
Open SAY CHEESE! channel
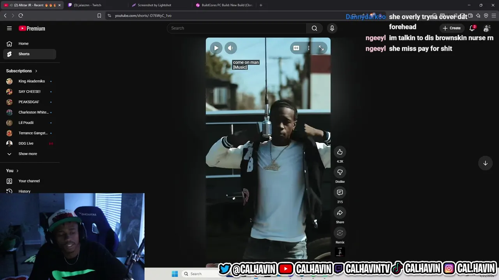coord(30,91)
